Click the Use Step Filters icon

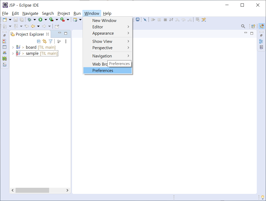(x=204, y=20)
